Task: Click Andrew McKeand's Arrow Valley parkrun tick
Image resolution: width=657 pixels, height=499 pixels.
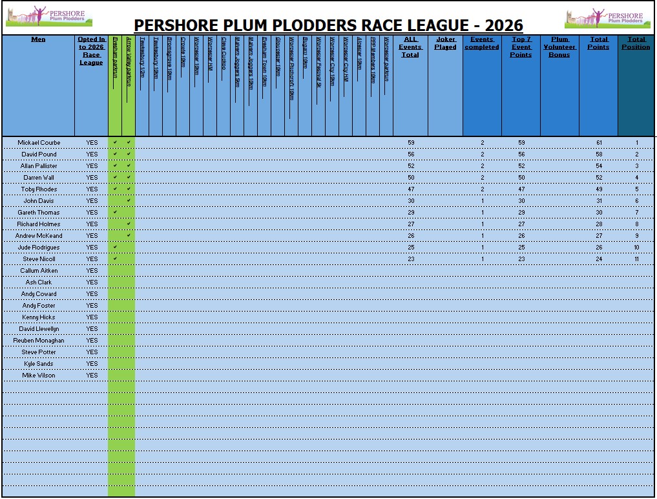Action: [x=129, y=235]
